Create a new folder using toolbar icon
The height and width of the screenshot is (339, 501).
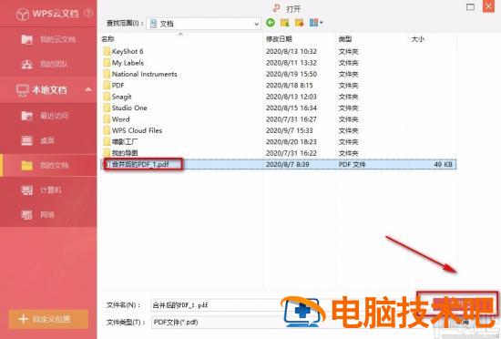pos(300,23)
